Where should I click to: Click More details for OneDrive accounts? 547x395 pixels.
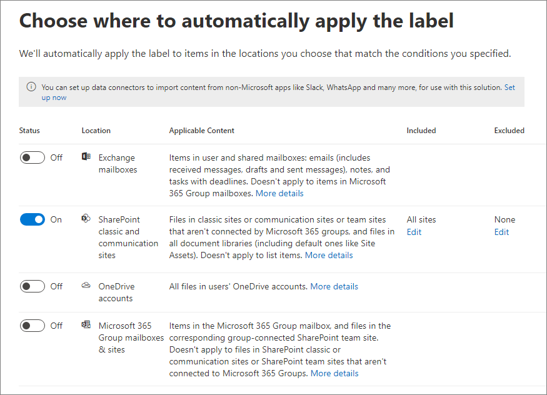tap(334, 286)
